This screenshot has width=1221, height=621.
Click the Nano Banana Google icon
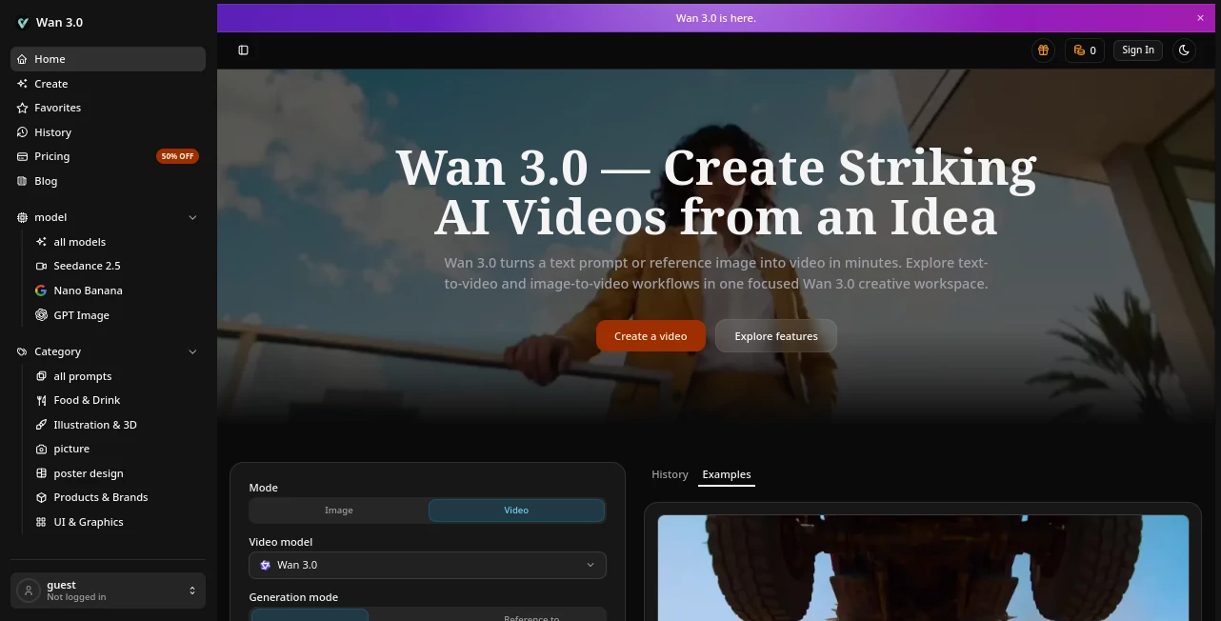(x=41, y=290)
